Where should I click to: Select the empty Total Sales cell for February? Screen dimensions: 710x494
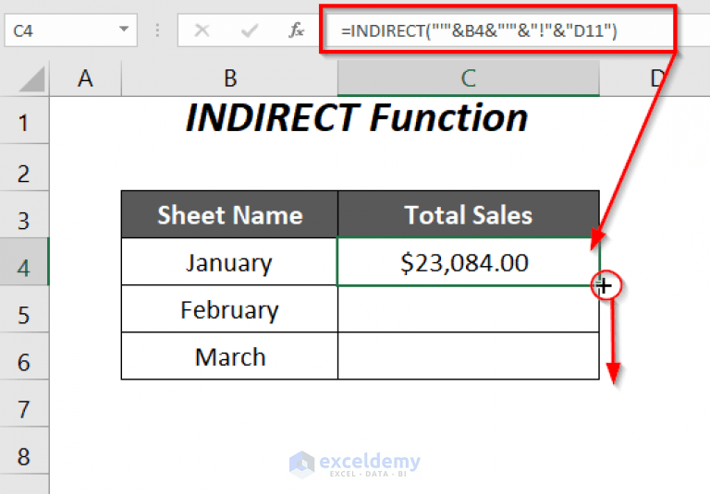click(469, 309)
